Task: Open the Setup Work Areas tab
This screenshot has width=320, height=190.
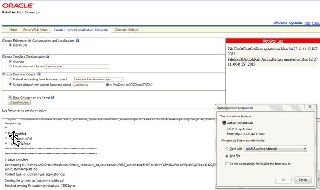Action: point(35,30)
